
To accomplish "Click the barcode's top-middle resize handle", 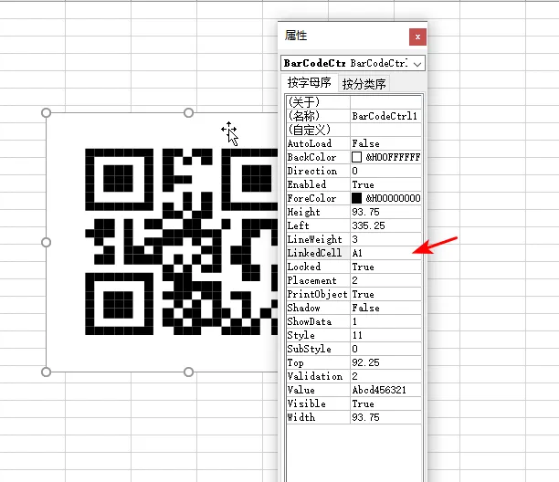I will (188, 113).
